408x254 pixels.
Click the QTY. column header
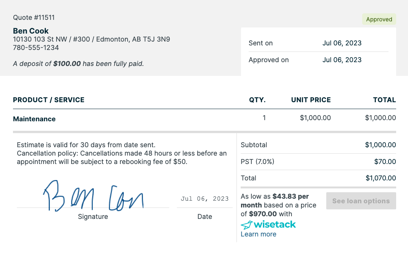[257, 100]
